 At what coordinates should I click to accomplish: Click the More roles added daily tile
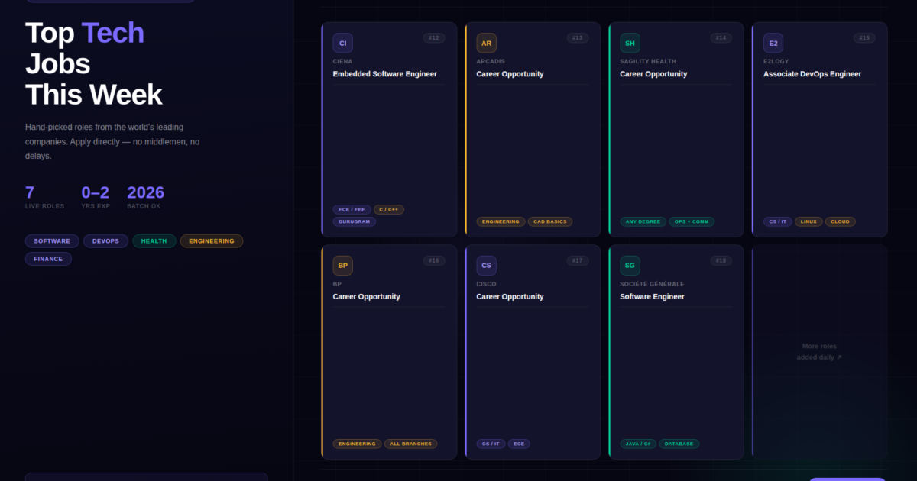pyautogui.click(x=819, y=352)
